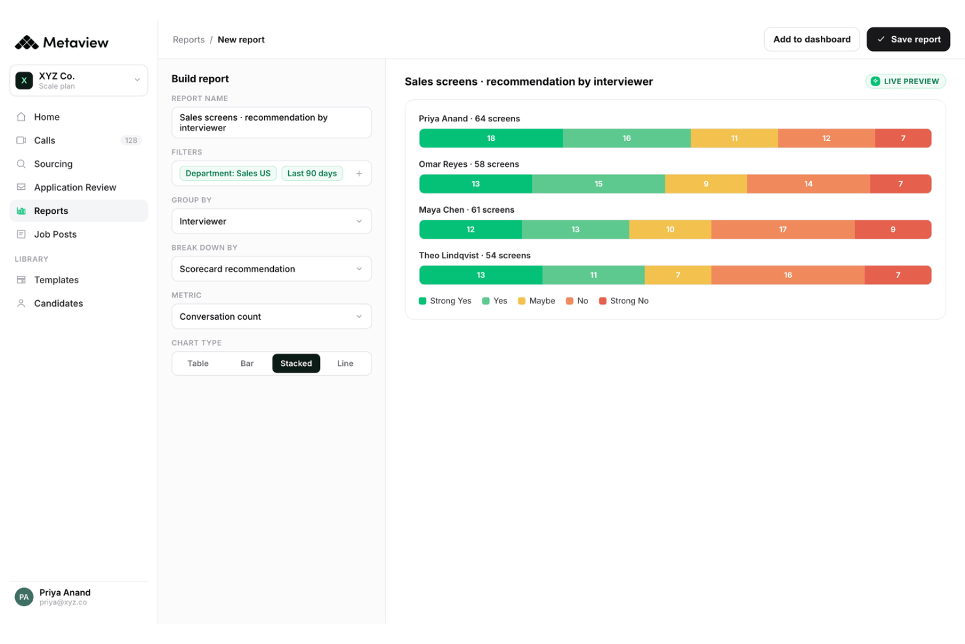The image size is (965, 644).
Task: Click Omar Reyes' No segment 14
Action: (x=809, y=184)
